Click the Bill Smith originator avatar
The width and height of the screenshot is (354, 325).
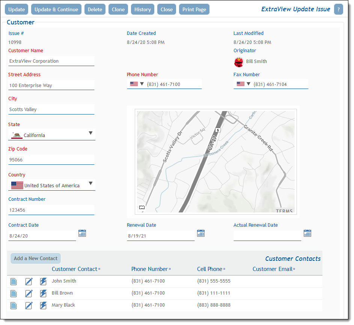click(x=239, y=62)
